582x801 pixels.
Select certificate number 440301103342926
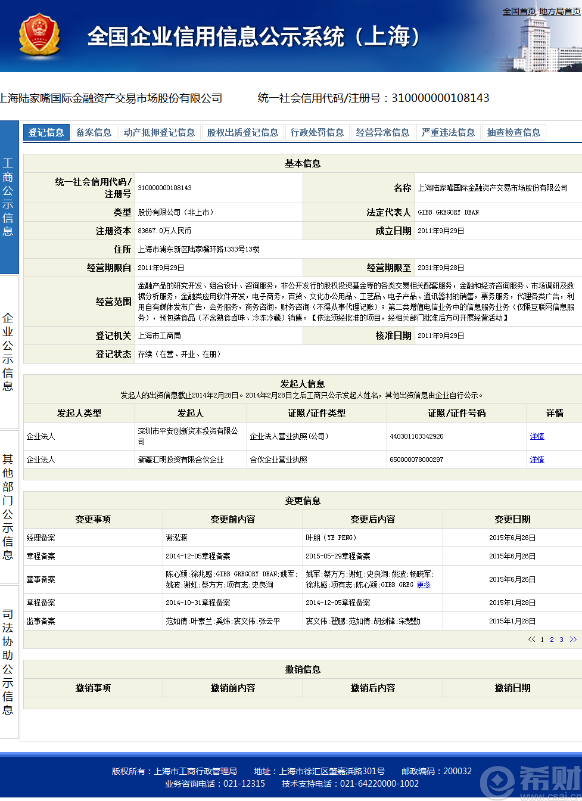point(416,436)
